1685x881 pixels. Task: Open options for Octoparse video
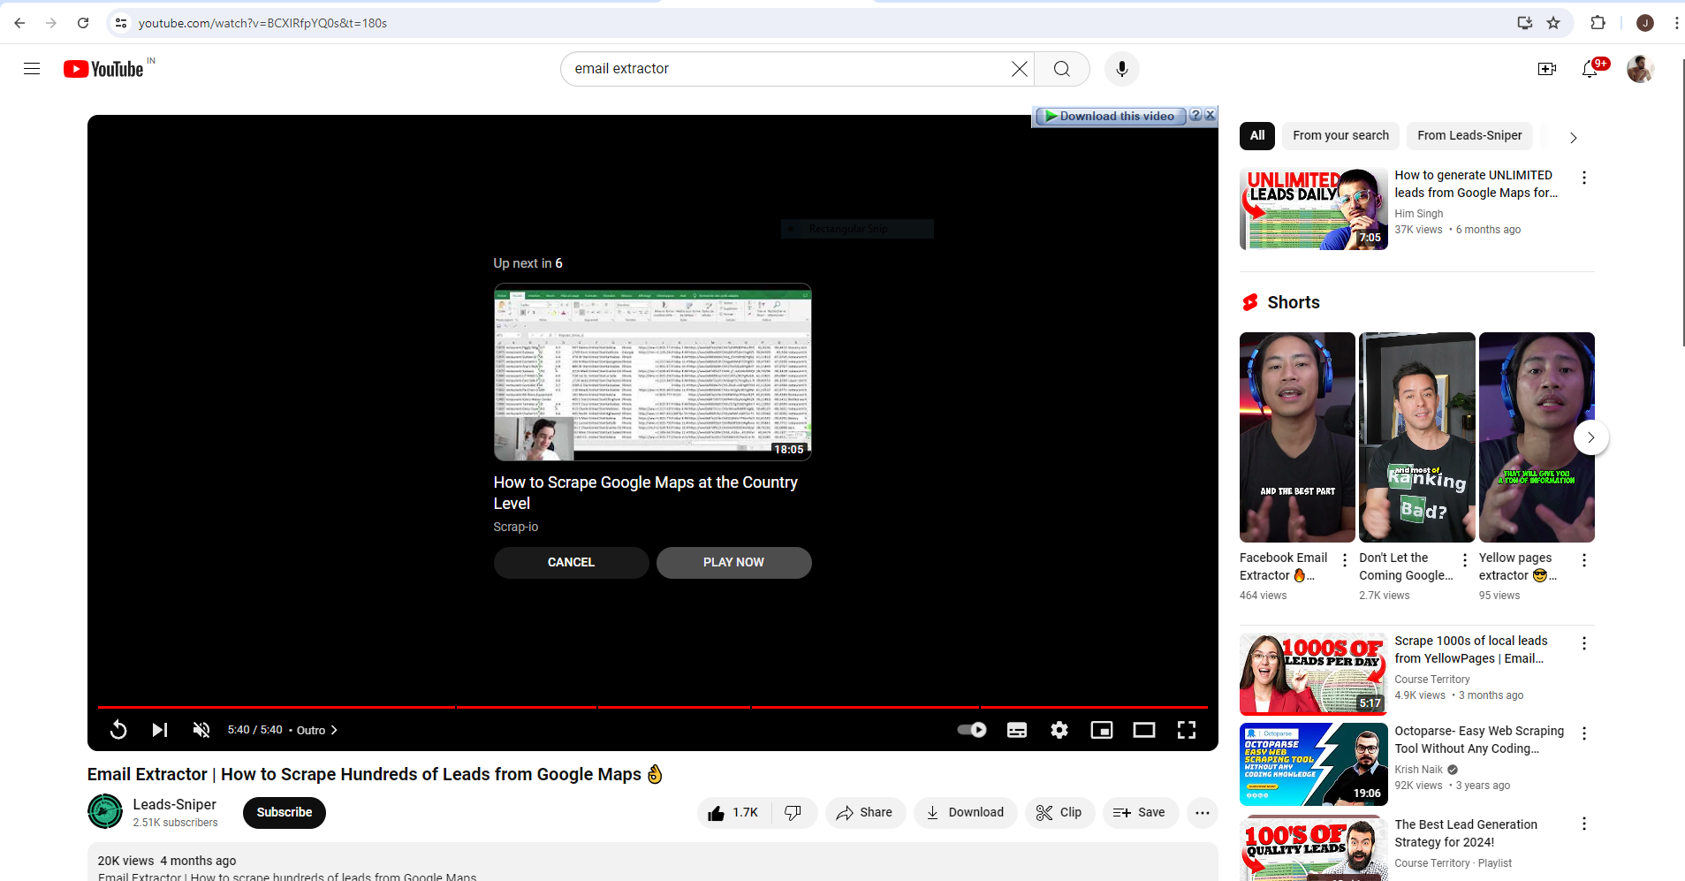[x=1583, y=733]
